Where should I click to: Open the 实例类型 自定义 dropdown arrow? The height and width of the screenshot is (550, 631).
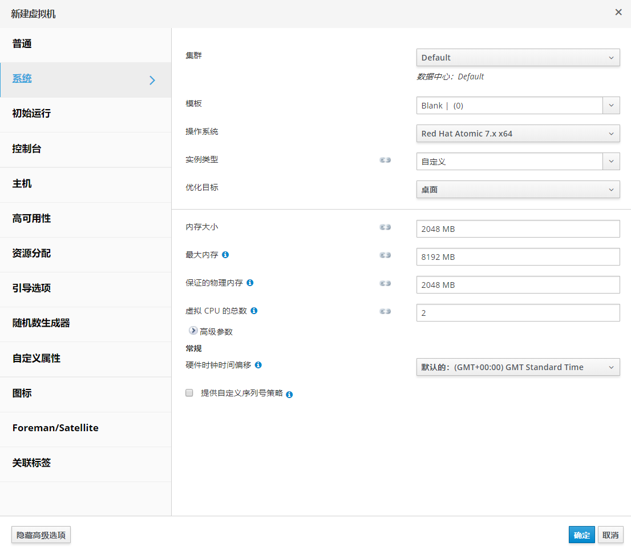(611, 162)
